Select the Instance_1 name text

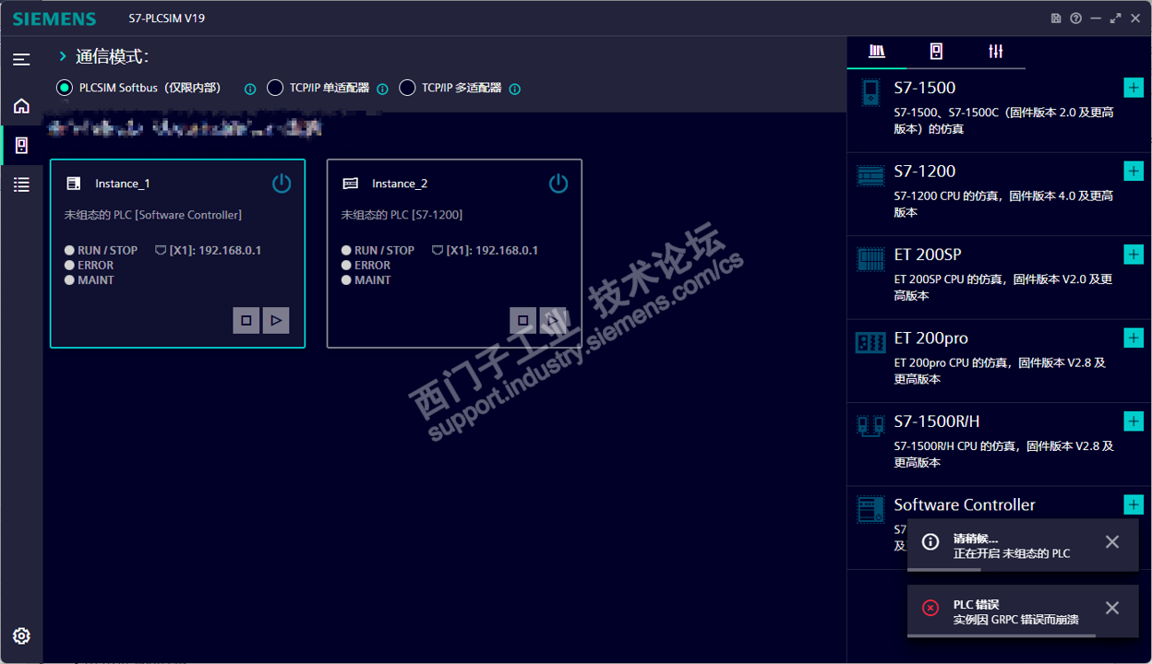tap(123, 184)
